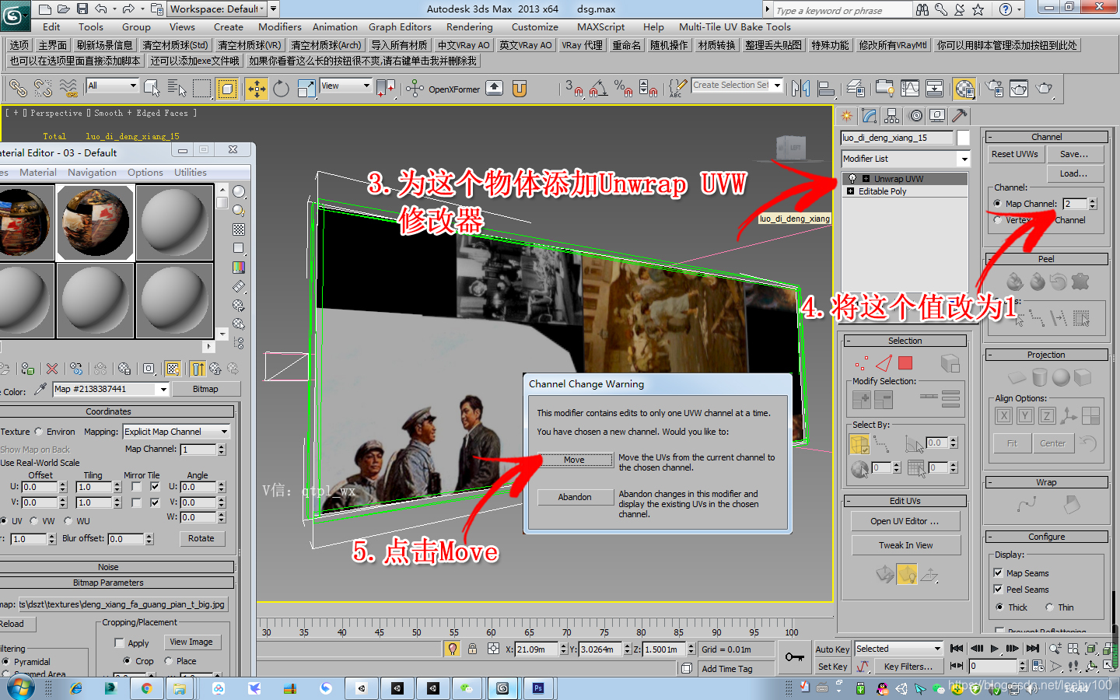Image resolution: width=1120 pixels, height=700 pixels.
Task: Activate Select Object tool
Action: pyautogui.click(x=152, y=89)
